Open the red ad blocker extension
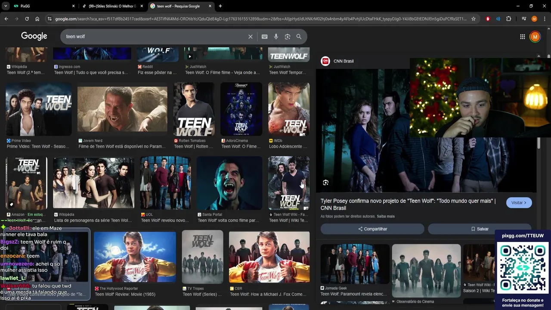 tap(488, 19)
